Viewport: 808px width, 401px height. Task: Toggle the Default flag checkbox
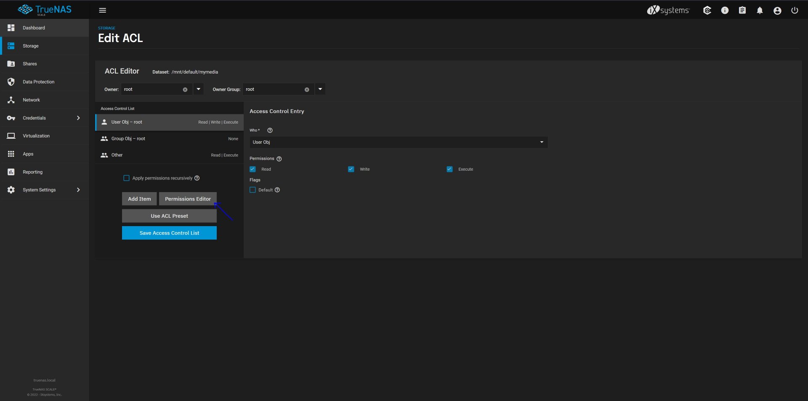coord(252,190)
